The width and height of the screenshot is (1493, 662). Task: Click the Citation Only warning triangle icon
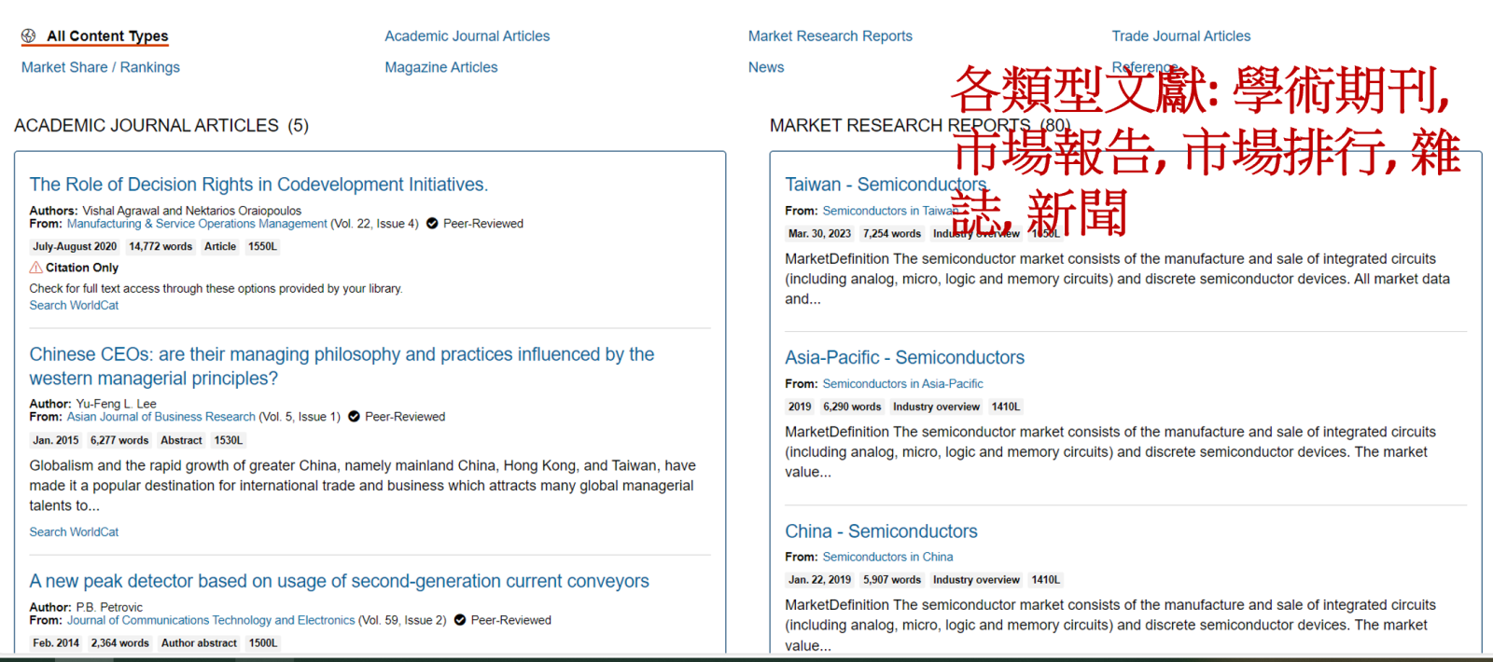click(x=36, y=268)
